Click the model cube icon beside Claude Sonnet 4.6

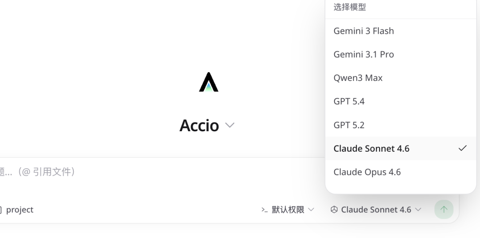(x=334, y=210)
